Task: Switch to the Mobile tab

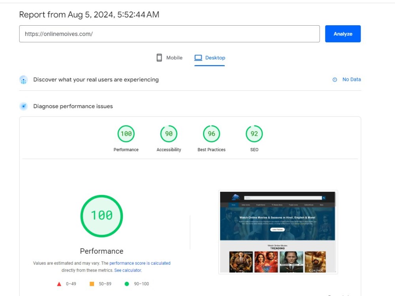Action: tap(169, 58)
